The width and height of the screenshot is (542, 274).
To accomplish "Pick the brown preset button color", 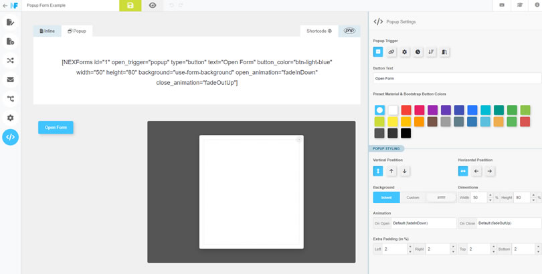I will (432, 122).
